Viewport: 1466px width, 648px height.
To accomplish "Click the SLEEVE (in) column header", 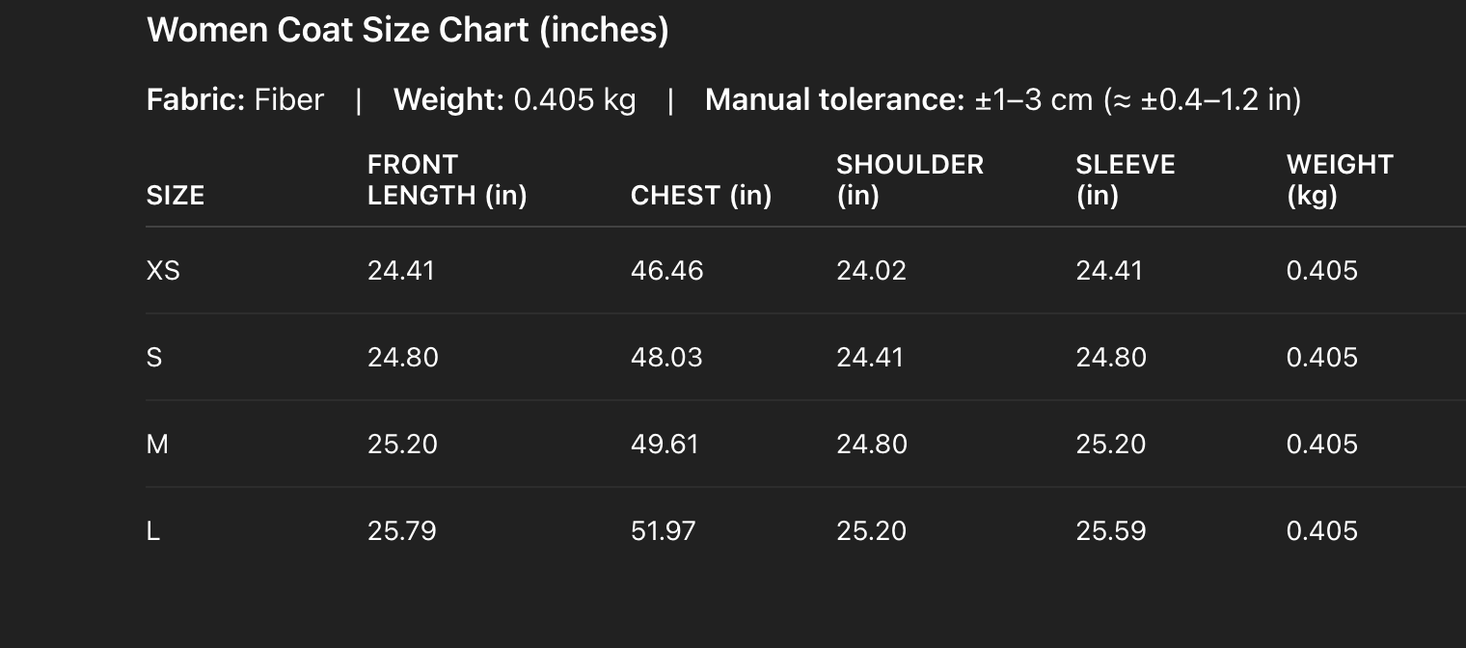I will 1125,180.
